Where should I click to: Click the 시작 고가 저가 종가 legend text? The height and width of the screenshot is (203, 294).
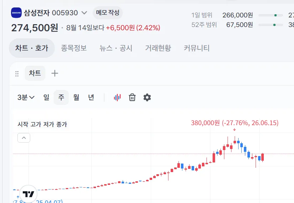click(42, 124)
